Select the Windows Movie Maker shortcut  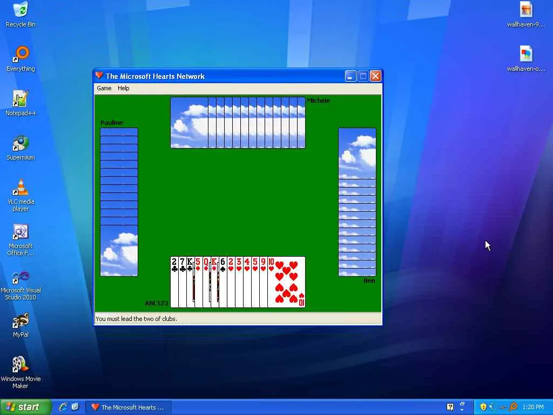[21, 373]
